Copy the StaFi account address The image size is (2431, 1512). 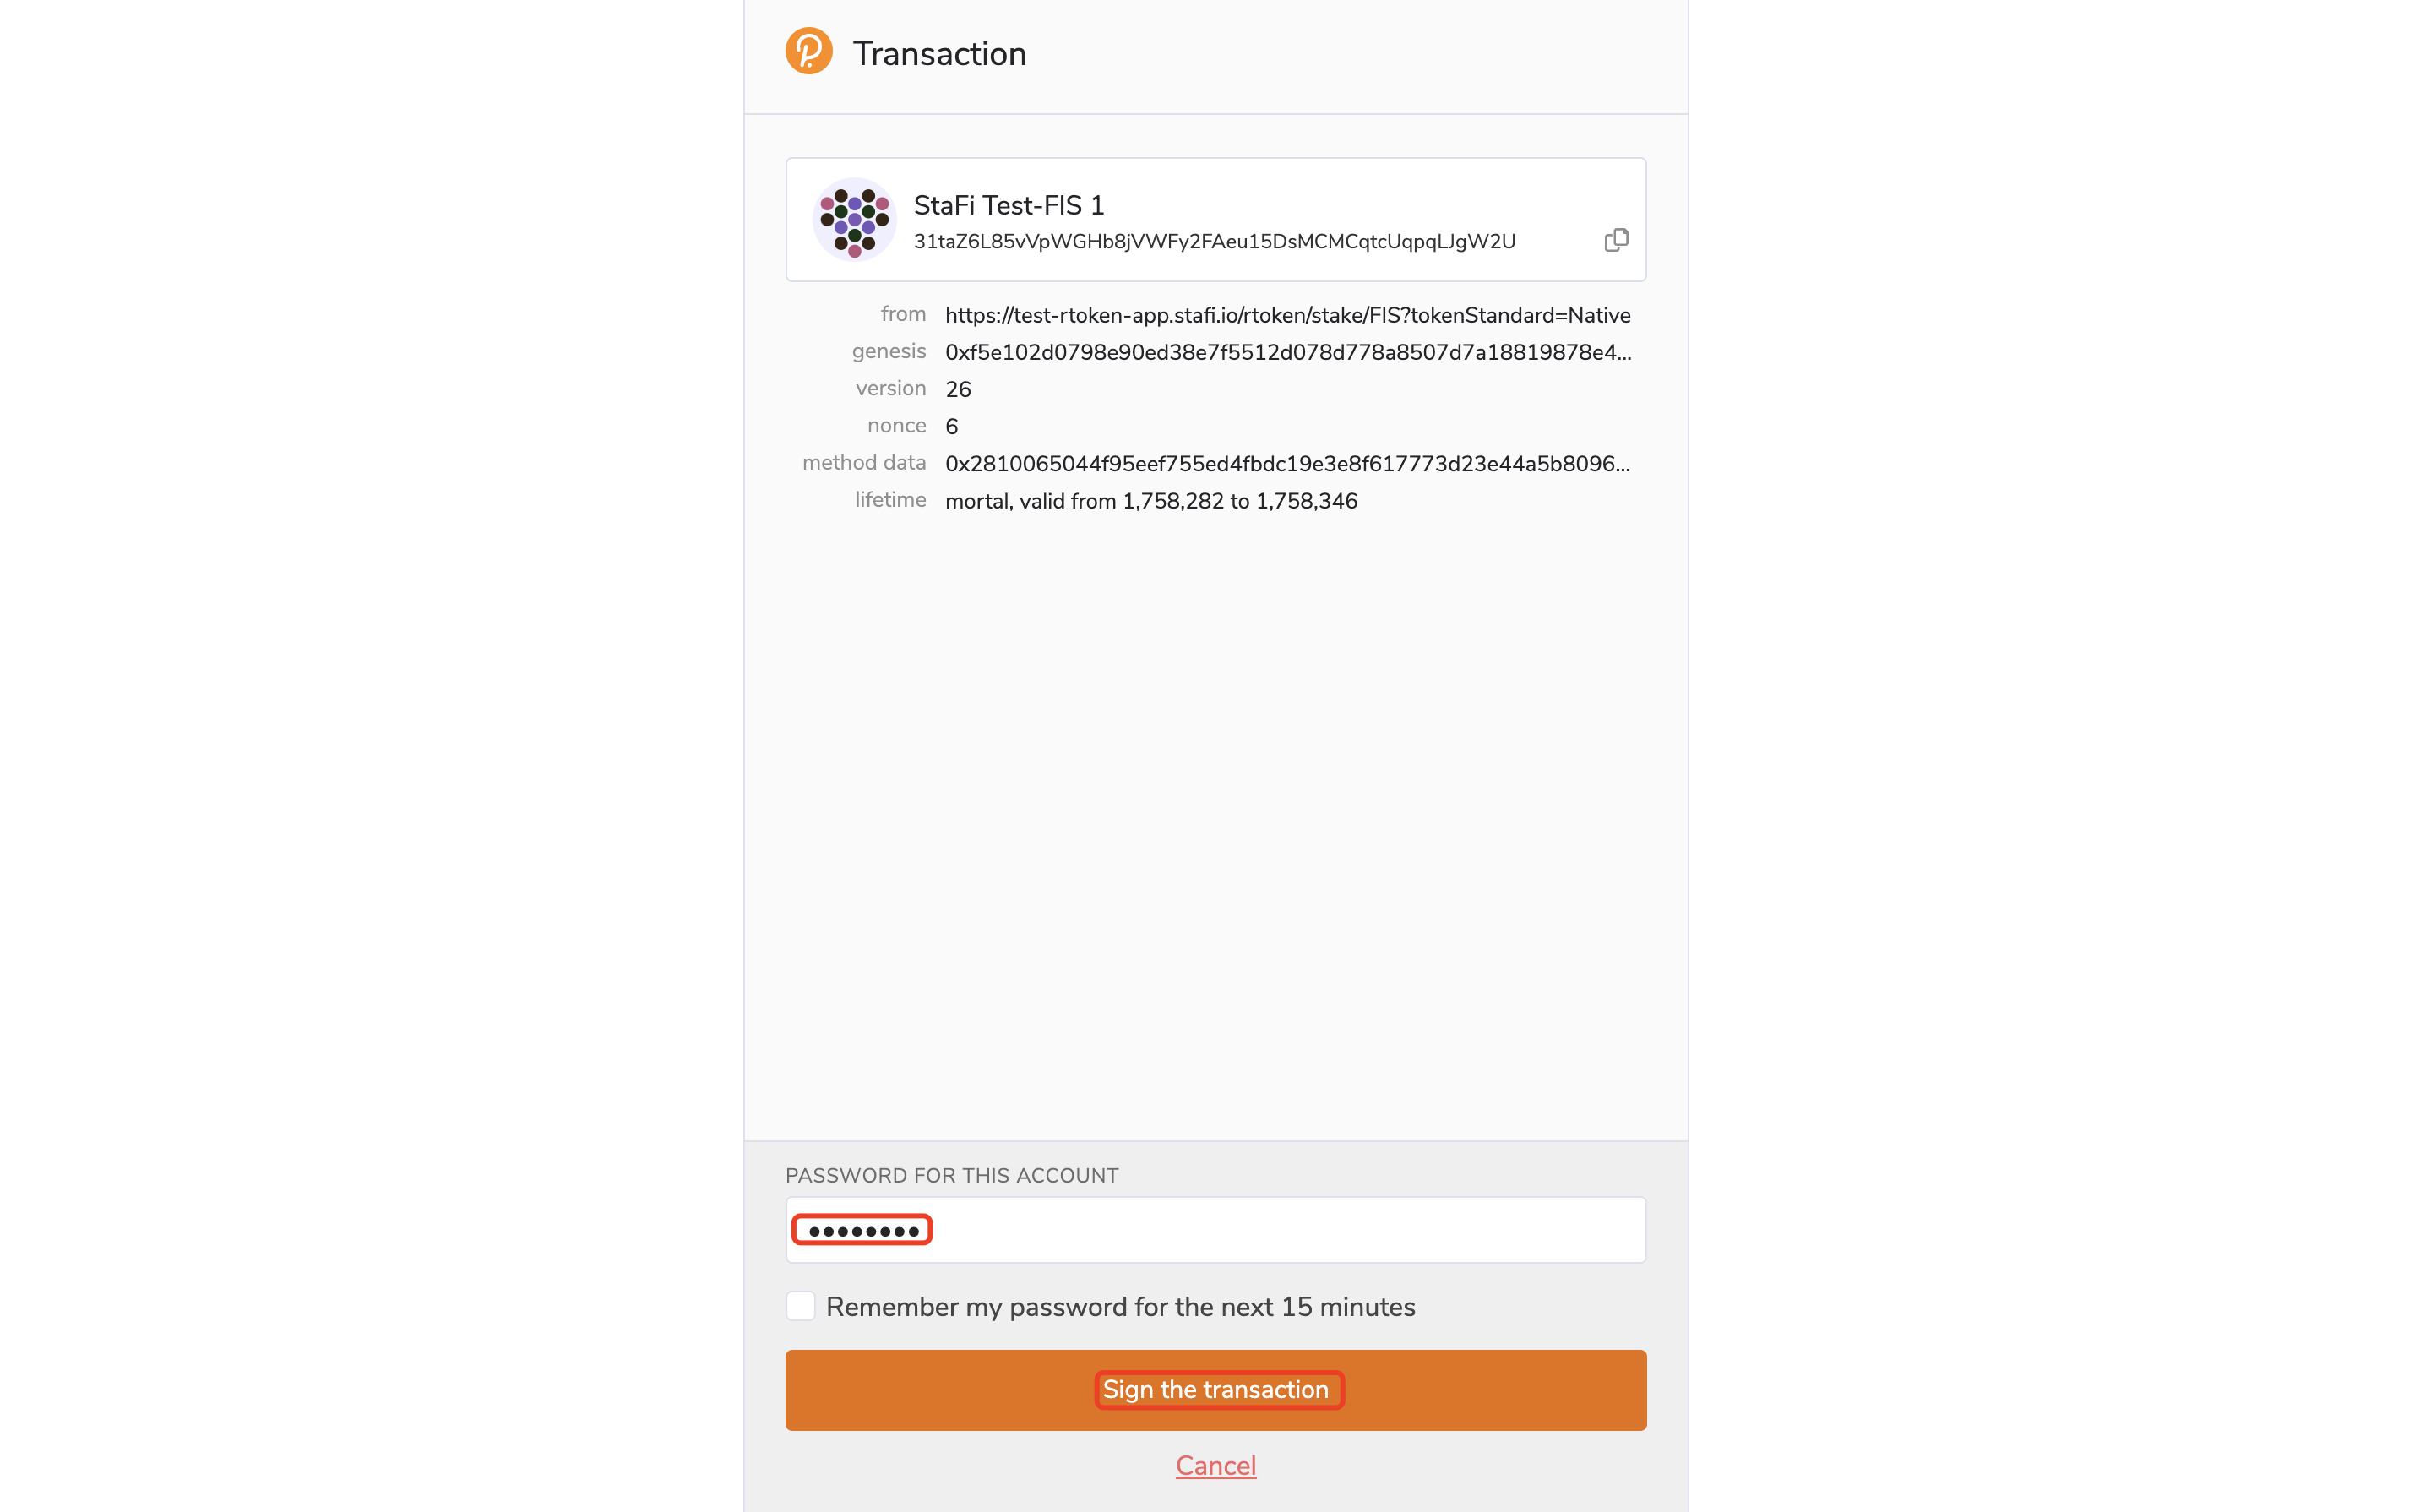[x=1615, y=240]
